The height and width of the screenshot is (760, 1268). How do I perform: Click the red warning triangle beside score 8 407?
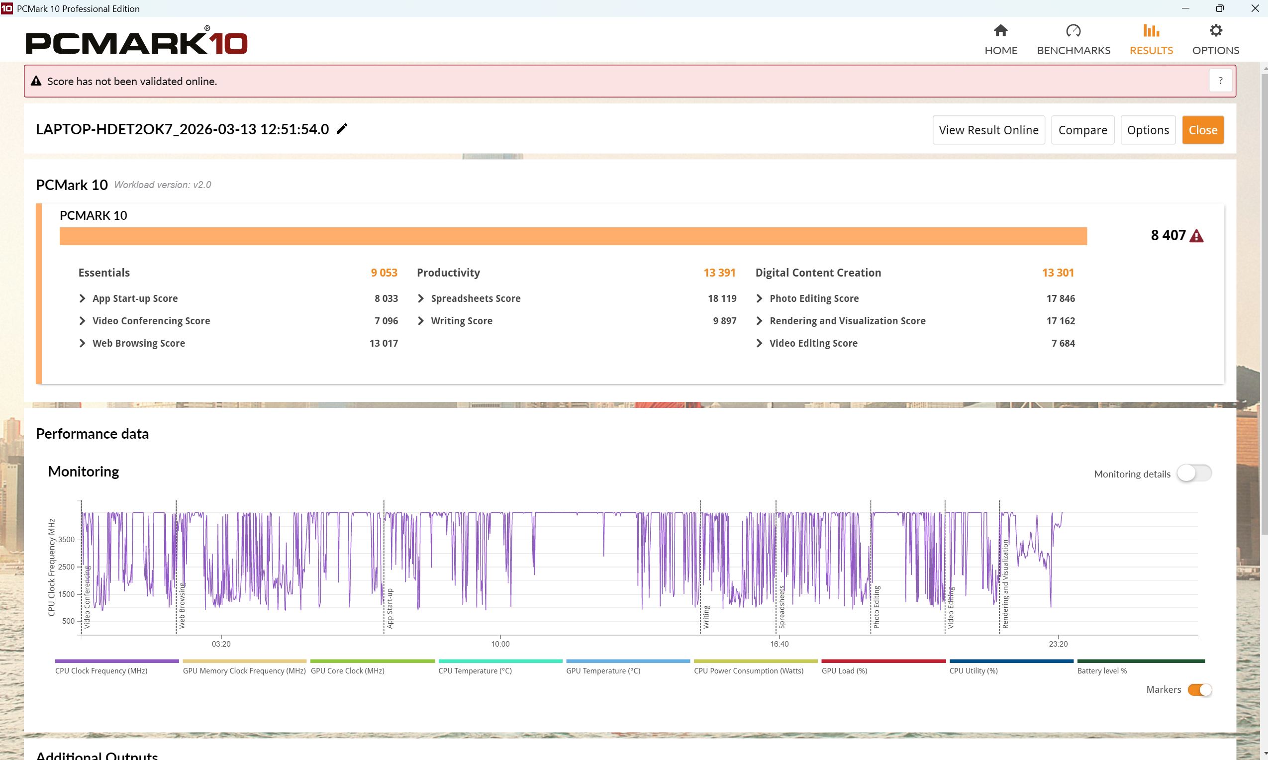(1196, 236)
